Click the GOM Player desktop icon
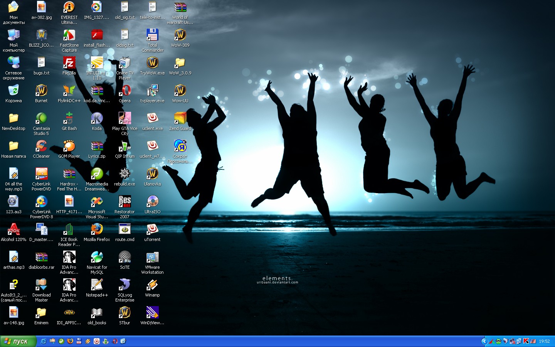 [x=69, y=147]
